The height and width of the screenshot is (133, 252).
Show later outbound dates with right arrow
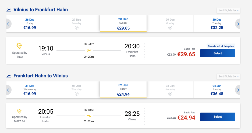pos(238,24)
